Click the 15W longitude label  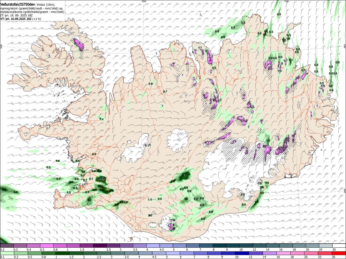pyautogui.click(x=287, y=1)
